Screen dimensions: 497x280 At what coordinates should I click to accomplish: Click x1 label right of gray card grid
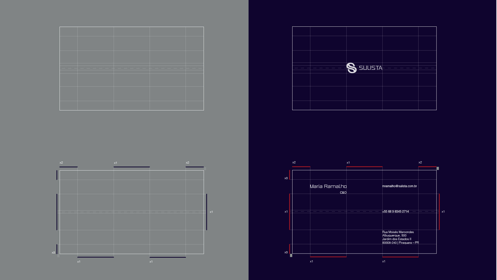coord(211,212)
